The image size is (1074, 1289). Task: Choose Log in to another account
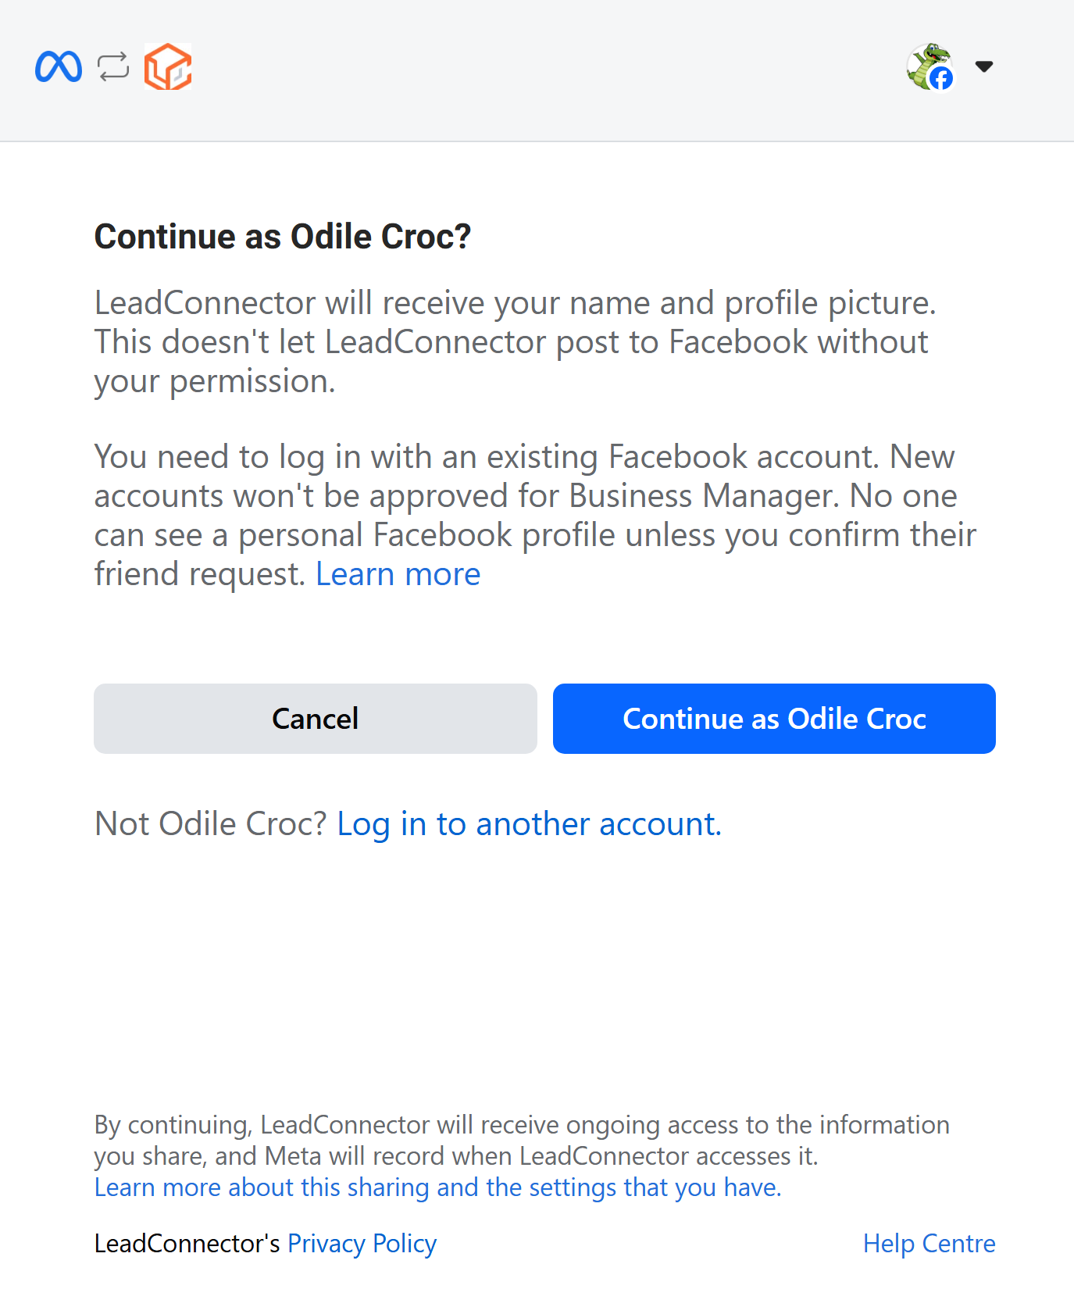tap(529, 824)
